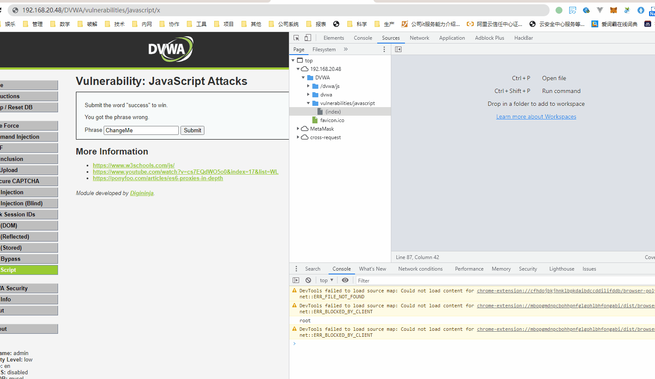Open the Injection (Blind) sidebar item
Viewport: 655px width, 379px height.
pyautogui.click(x=29, y=204)
